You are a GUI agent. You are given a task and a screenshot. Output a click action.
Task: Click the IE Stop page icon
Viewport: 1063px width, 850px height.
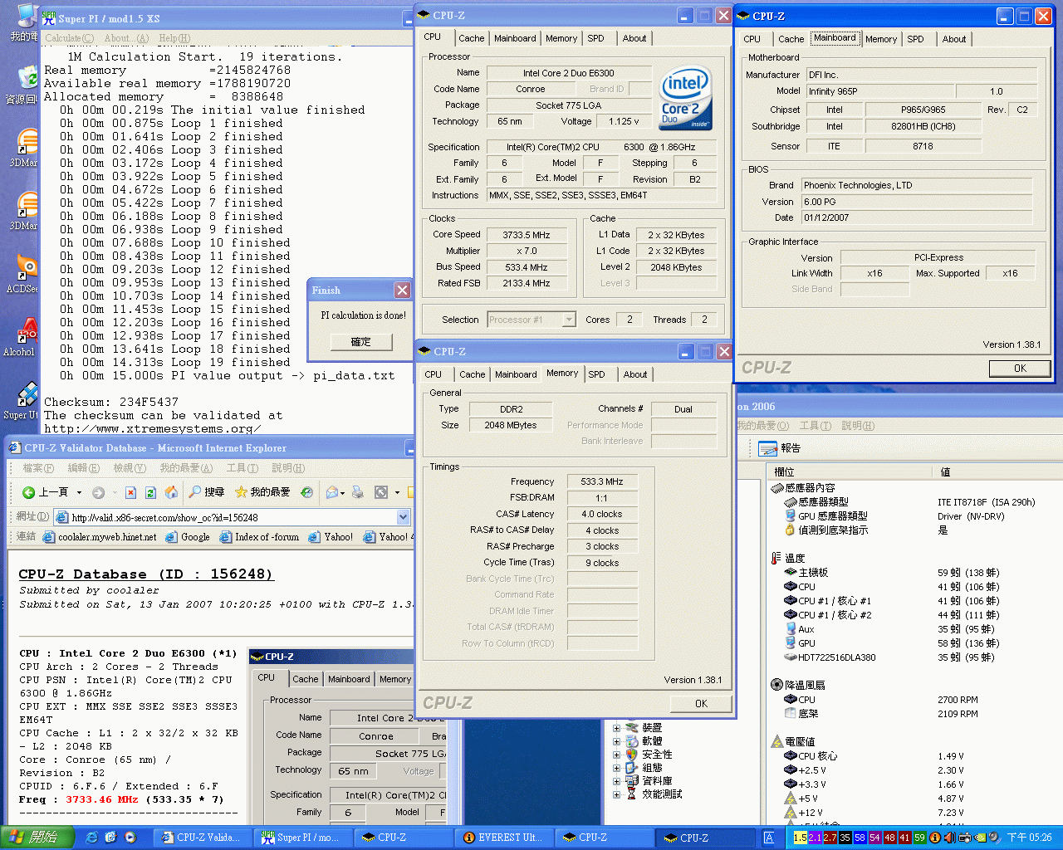click(x=130, y=492)
